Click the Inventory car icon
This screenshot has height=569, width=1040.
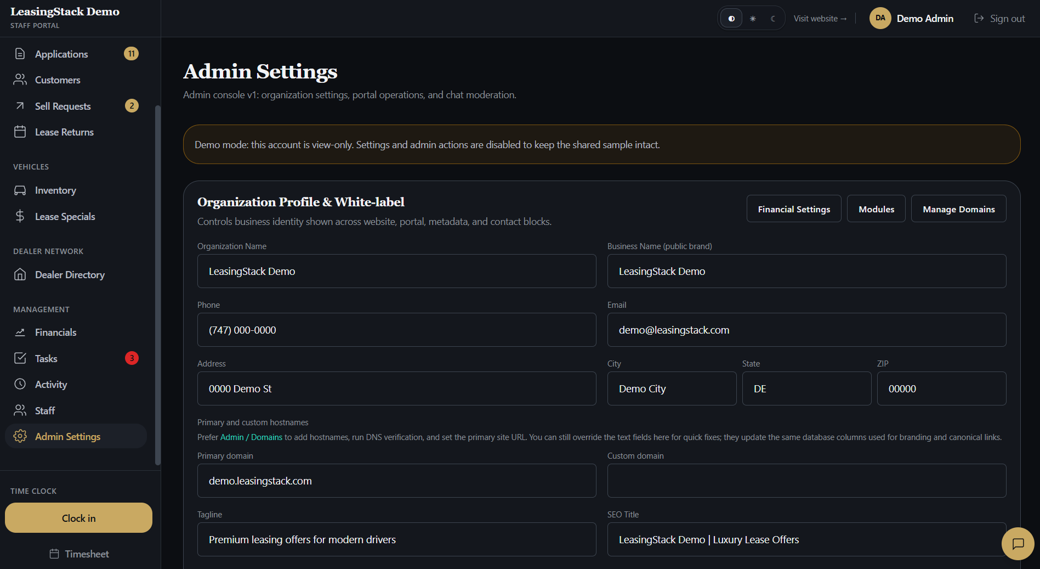click(x=20, y=190)
